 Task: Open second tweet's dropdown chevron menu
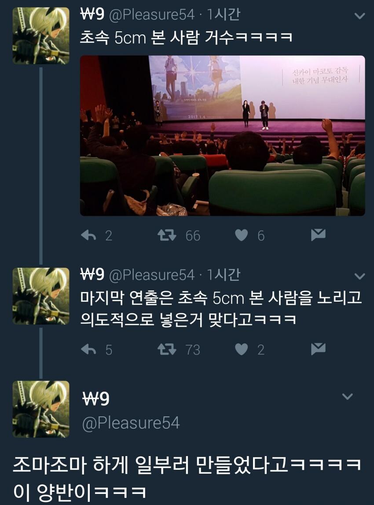tap(359, 276)
